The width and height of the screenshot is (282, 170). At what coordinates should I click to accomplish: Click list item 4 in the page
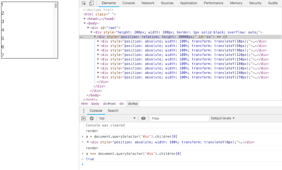pos(3,30)
